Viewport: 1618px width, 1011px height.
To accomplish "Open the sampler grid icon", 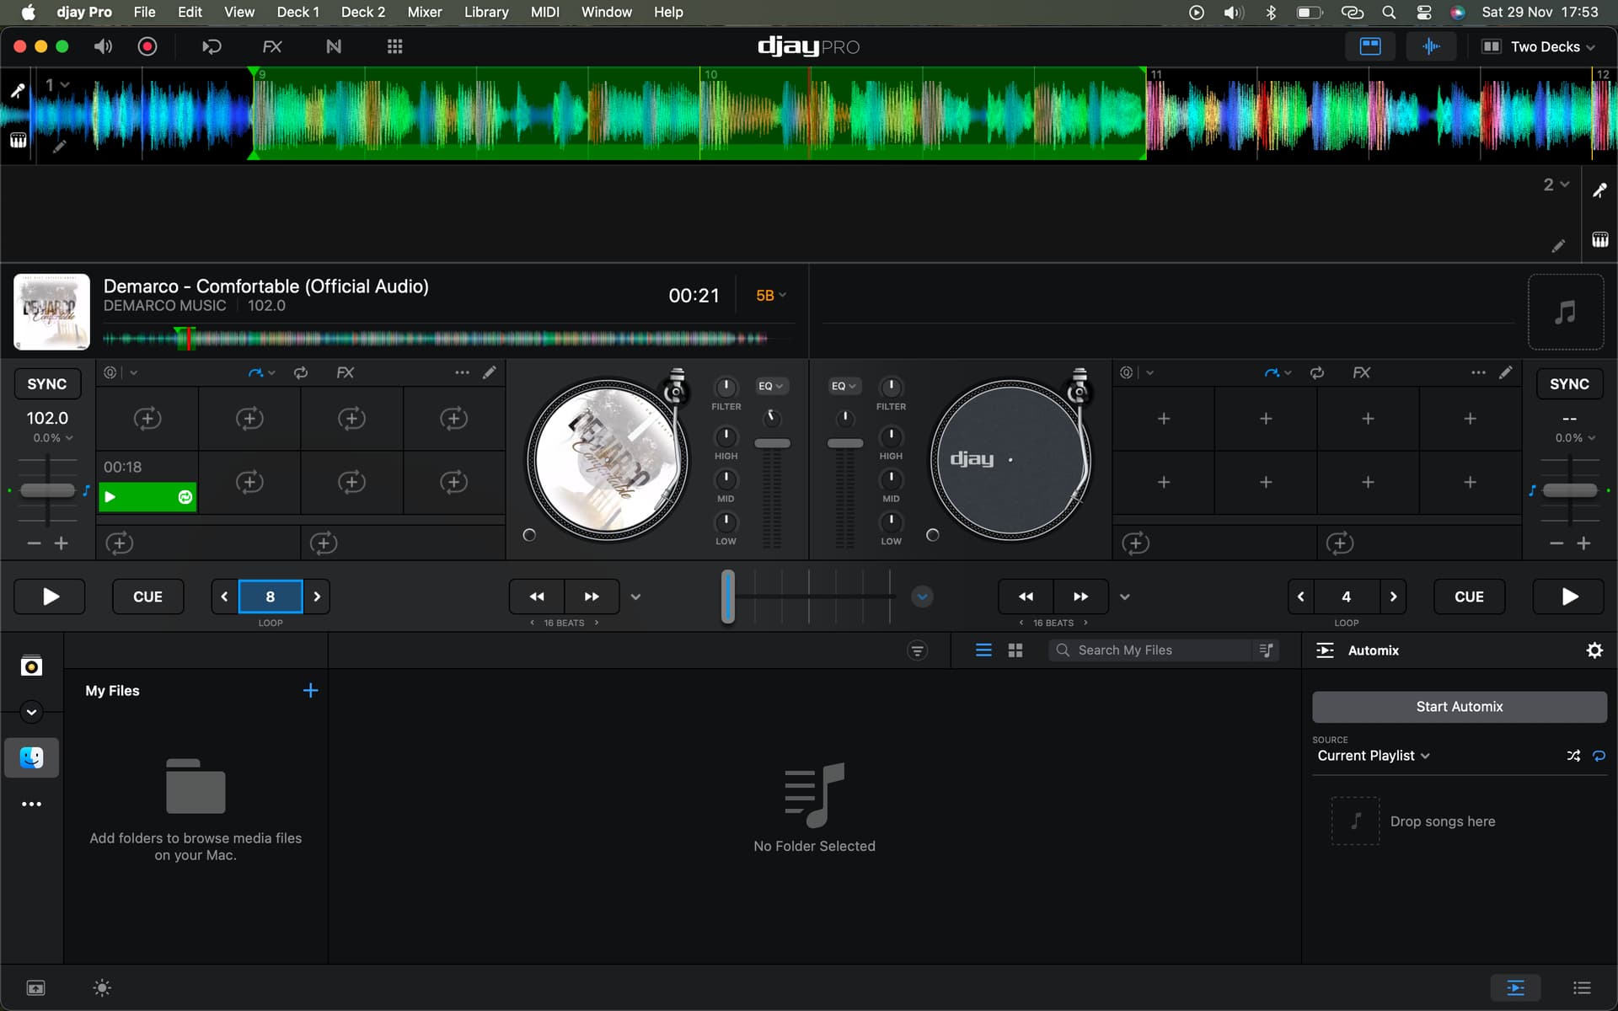I will pos(394,46).
